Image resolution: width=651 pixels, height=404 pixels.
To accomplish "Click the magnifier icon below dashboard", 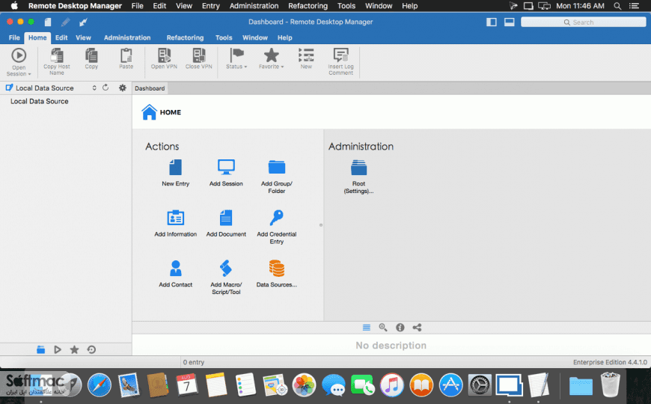I will (383, 328).
